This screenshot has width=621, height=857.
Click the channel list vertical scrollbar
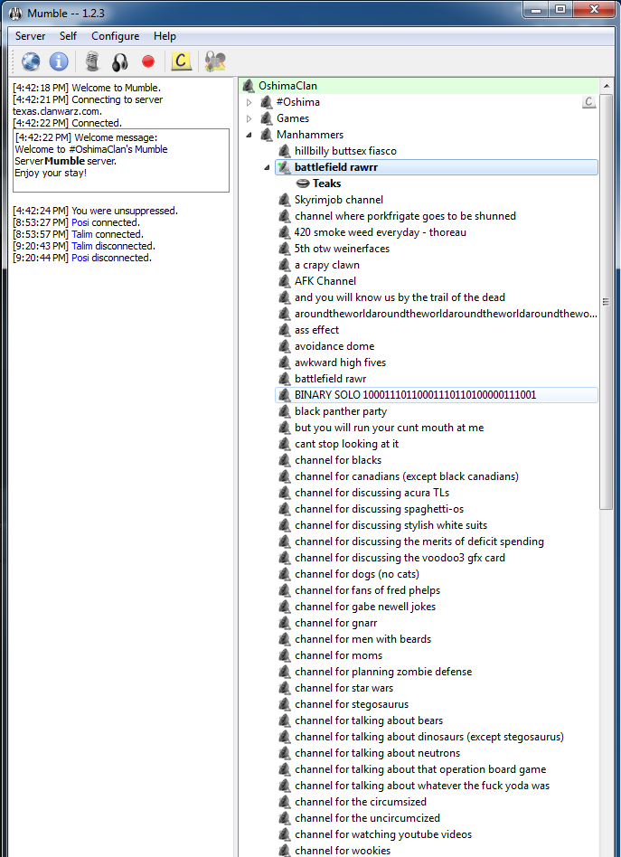(606, 302)
